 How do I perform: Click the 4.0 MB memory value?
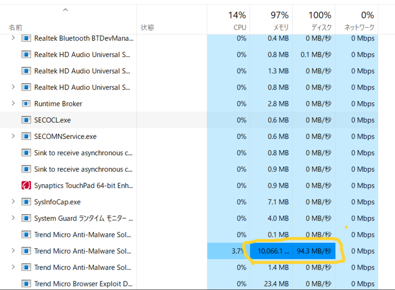[278, 218]
